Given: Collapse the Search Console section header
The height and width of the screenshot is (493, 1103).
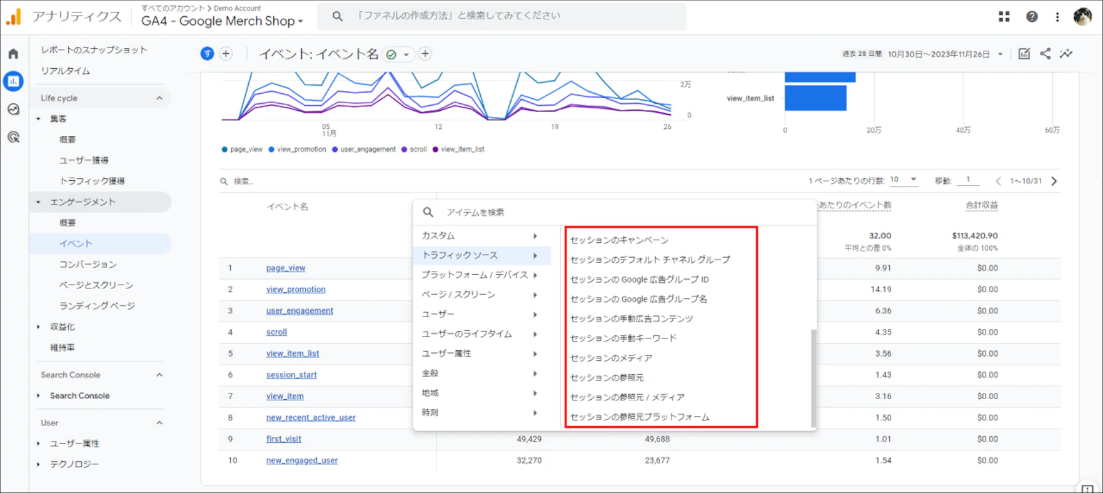Looking at the screenshot, I should coord(159,375).
